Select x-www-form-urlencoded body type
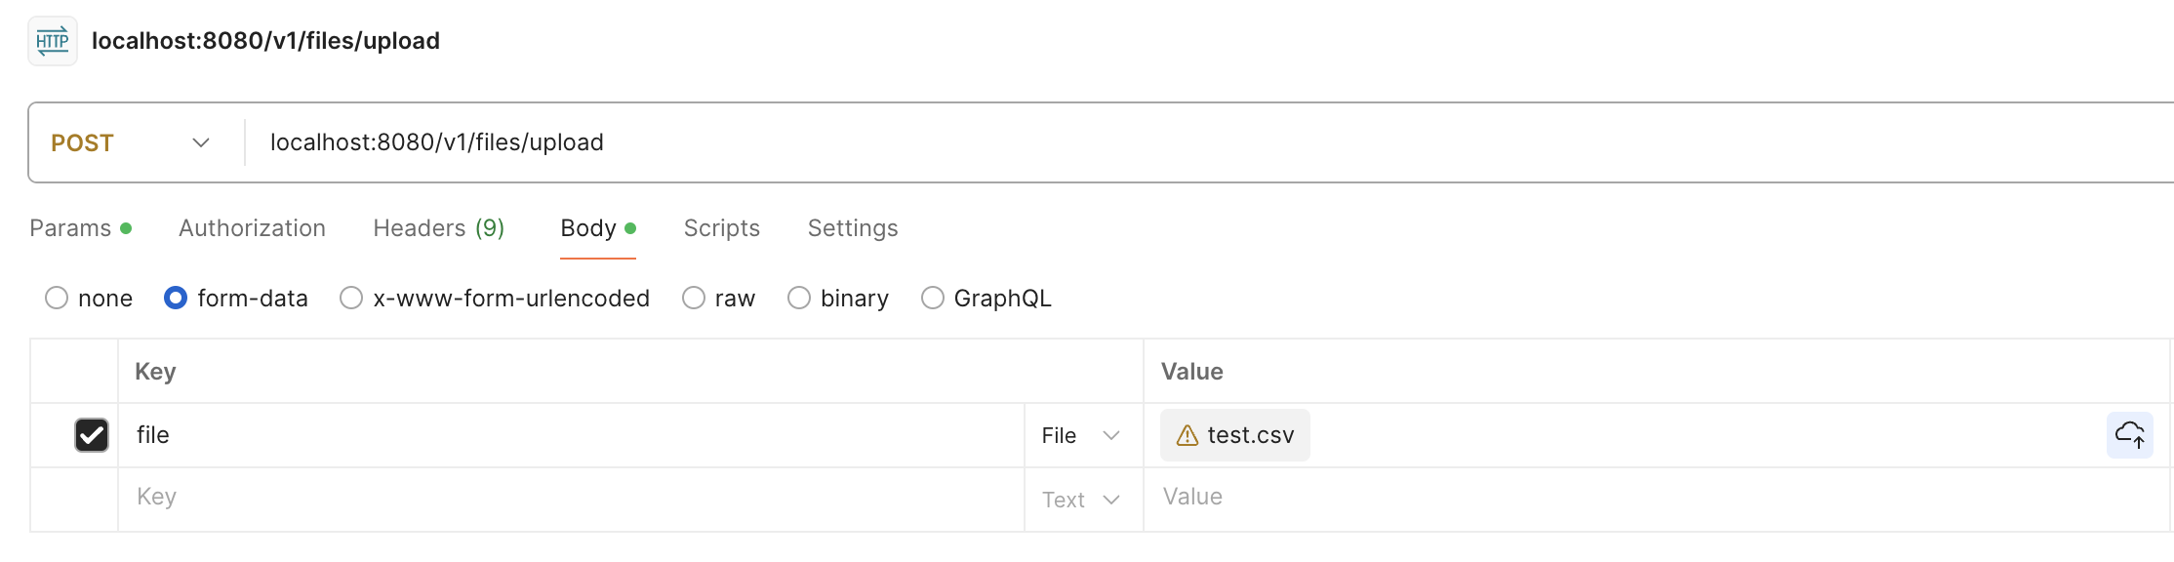This screenshot has height=562, width=2174. (351, 298)
